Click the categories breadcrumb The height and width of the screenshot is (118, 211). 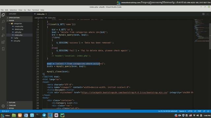point(39,18)
